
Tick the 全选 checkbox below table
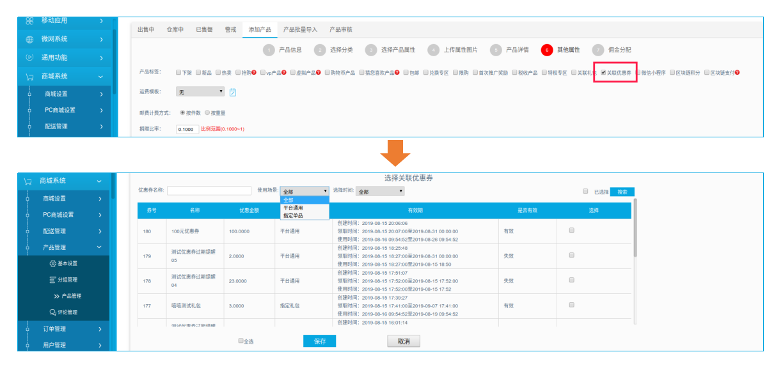(241, 341)
